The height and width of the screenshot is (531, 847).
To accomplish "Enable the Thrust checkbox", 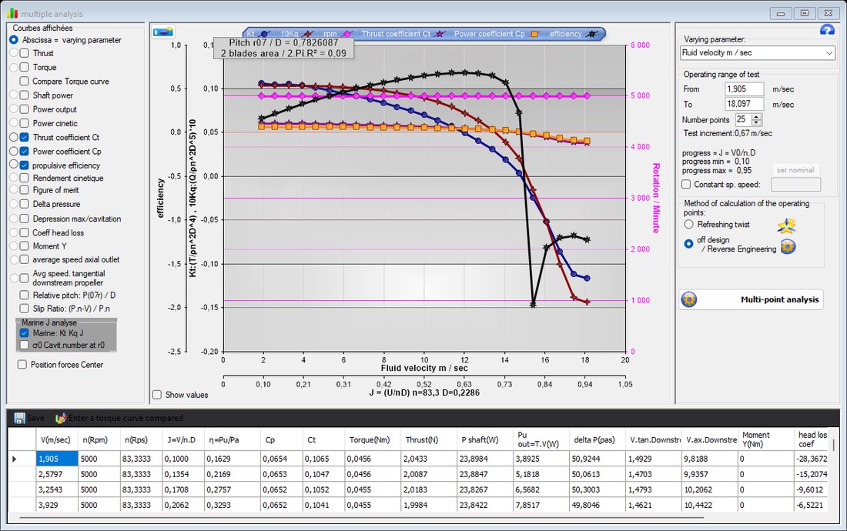I will [25, 53].
